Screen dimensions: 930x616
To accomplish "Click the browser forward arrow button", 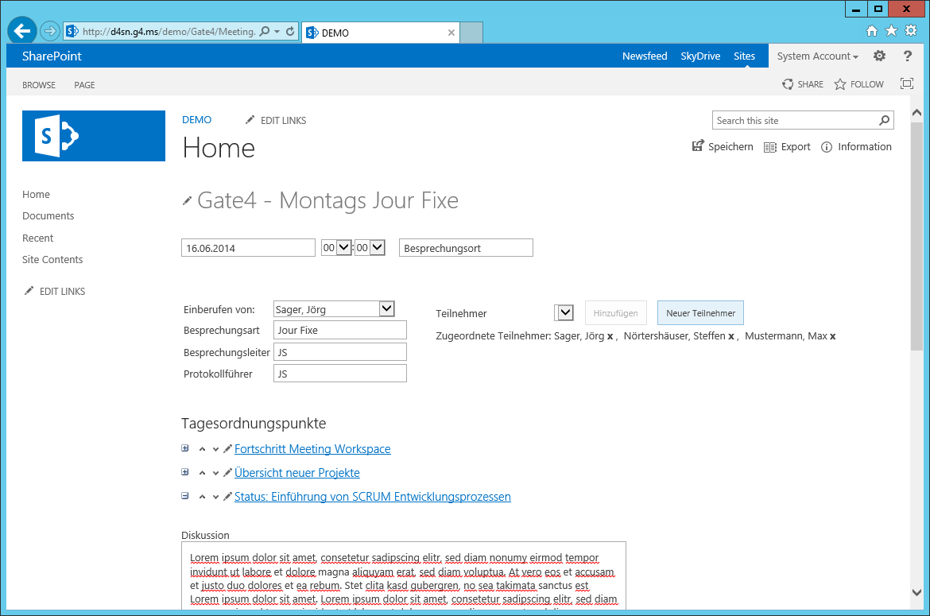I will tap(50, 31).
